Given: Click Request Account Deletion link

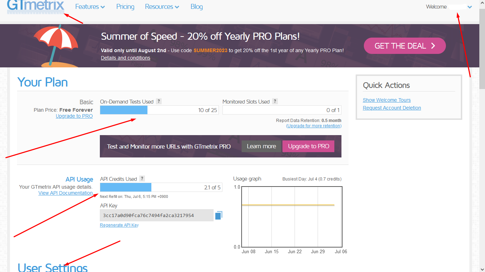Looking at the screenshot, I should (392, 108).
